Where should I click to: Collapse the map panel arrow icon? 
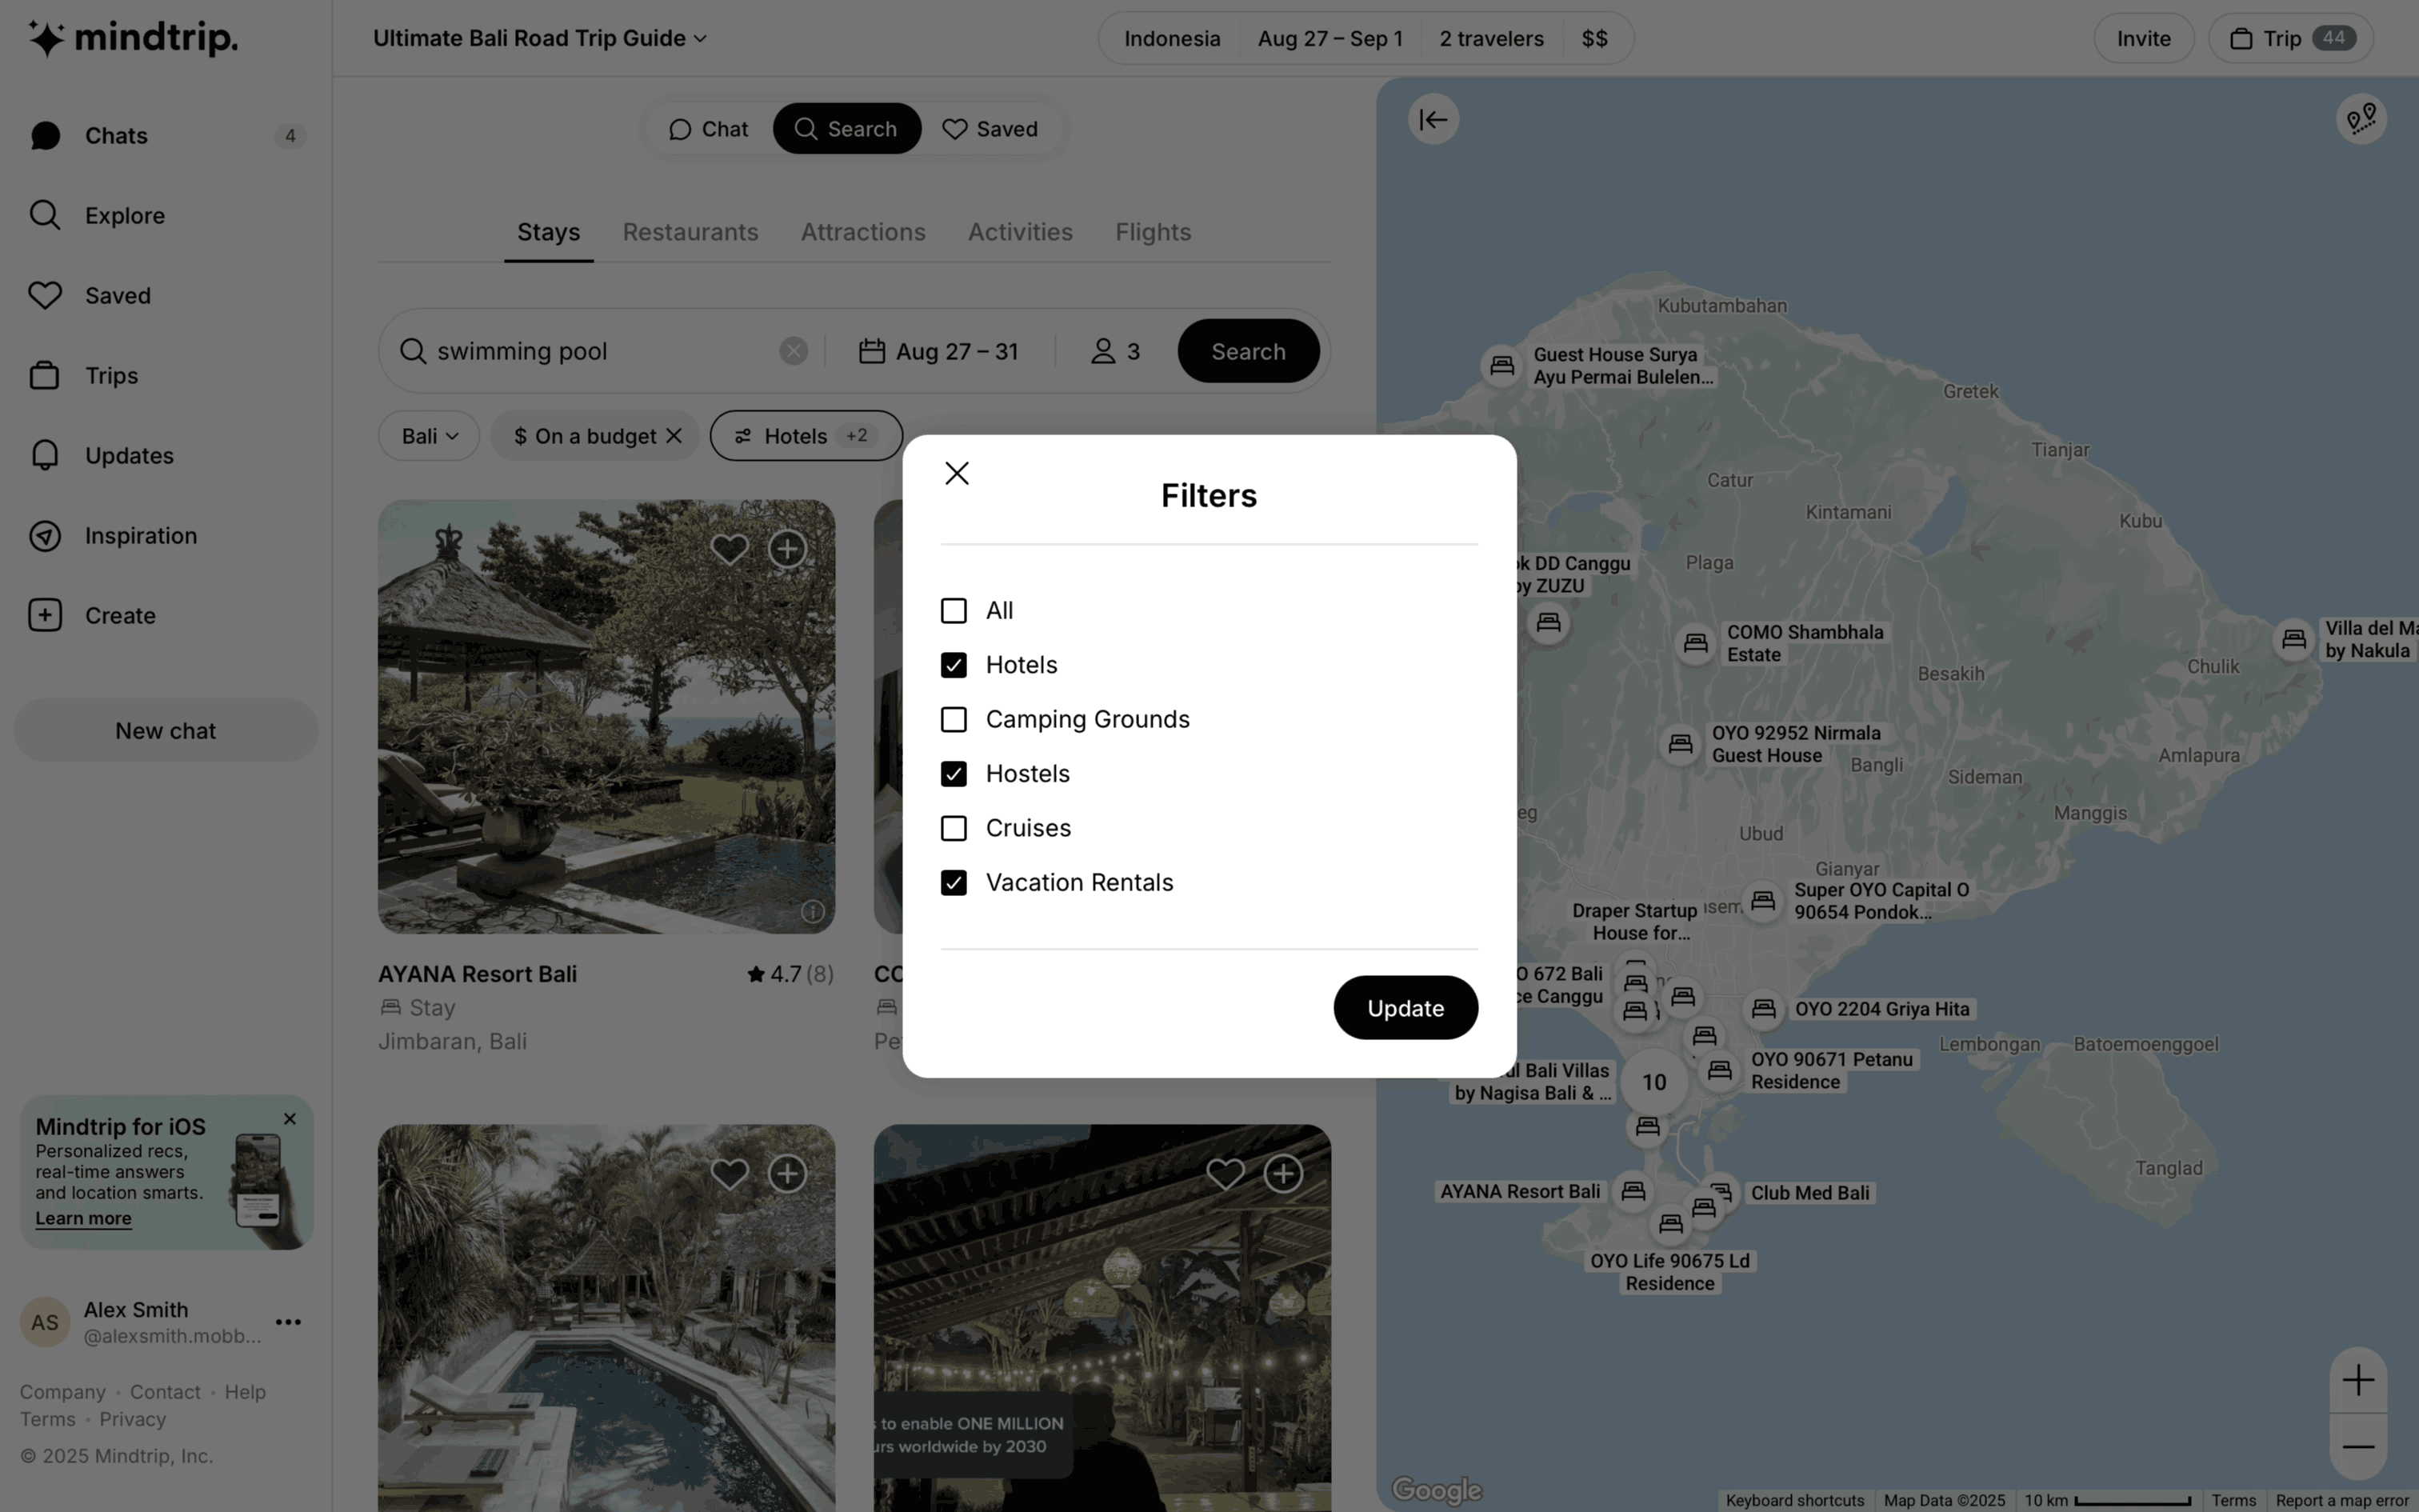coord(1433,120)
